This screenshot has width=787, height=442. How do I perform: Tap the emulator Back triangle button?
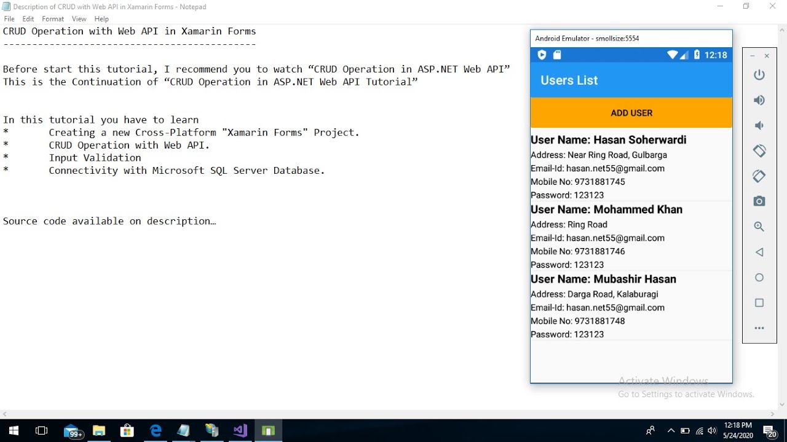759,252
